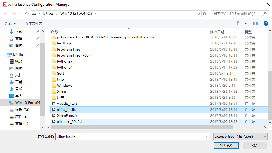Select the Python27 folder icon
The height and width of the screenshot is (153, 272).
54,61
